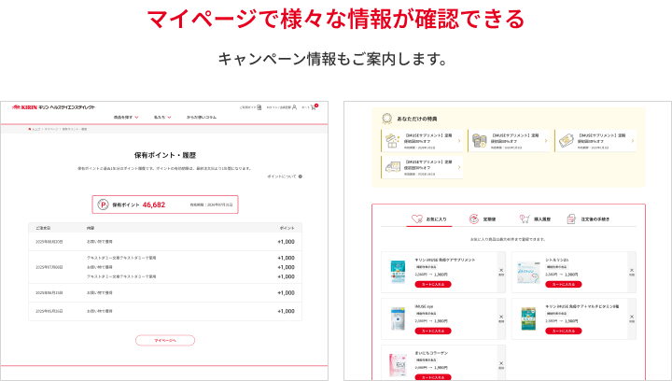Open the benefit card with ticket icon
Screen dimensions: 672x381
(x=595, y=141)
